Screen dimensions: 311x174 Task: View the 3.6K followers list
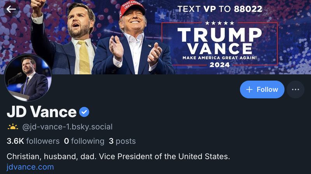click(33, 141)
